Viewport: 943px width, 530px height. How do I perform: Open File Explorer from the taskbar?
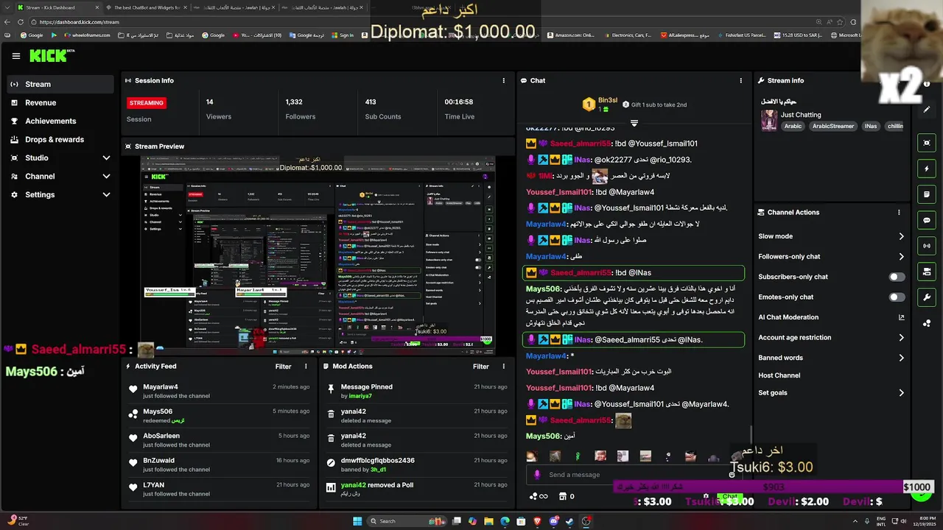[488, 521]
